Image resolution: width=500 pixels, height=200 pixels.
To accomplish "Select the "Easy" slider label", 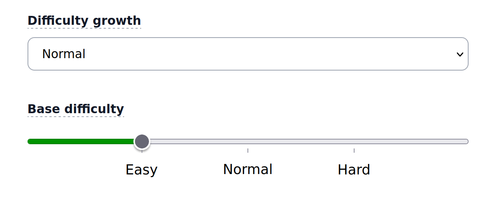I will 141,170.
